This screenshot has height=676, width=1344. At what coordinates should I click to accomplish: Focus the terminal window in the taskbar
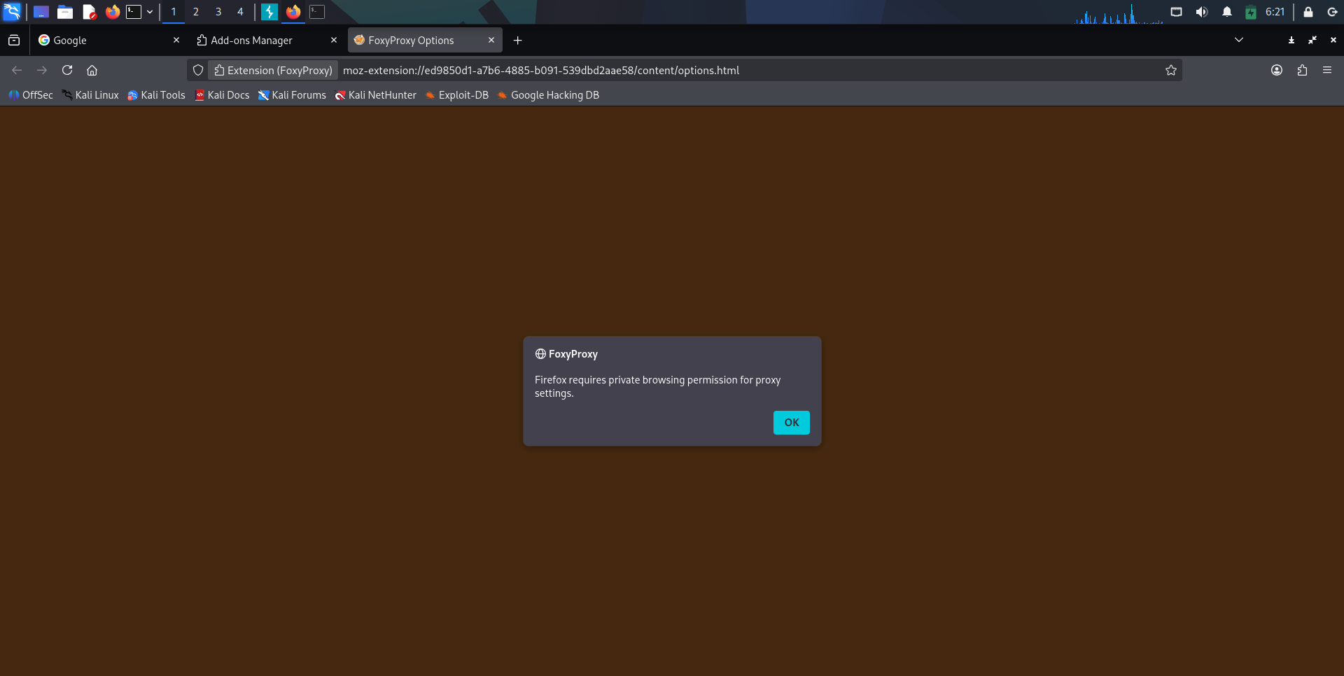pos(317,12)
